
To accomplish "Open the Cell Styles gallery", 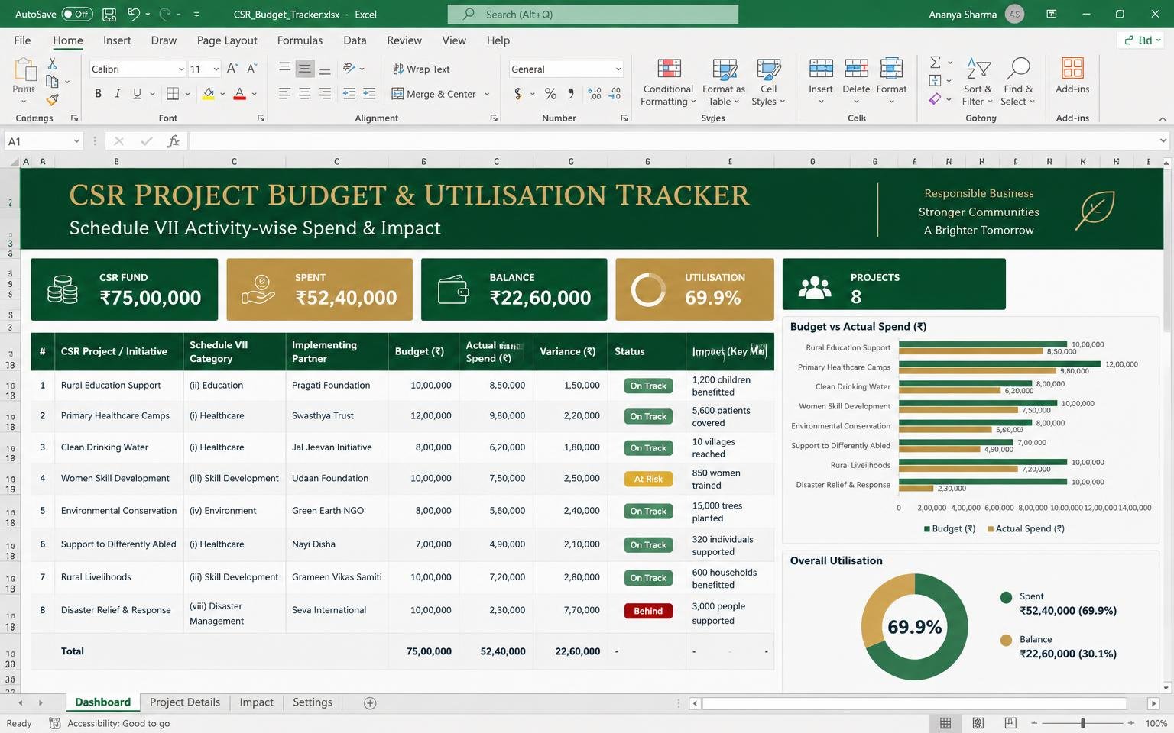I will [x=768, y=82].
